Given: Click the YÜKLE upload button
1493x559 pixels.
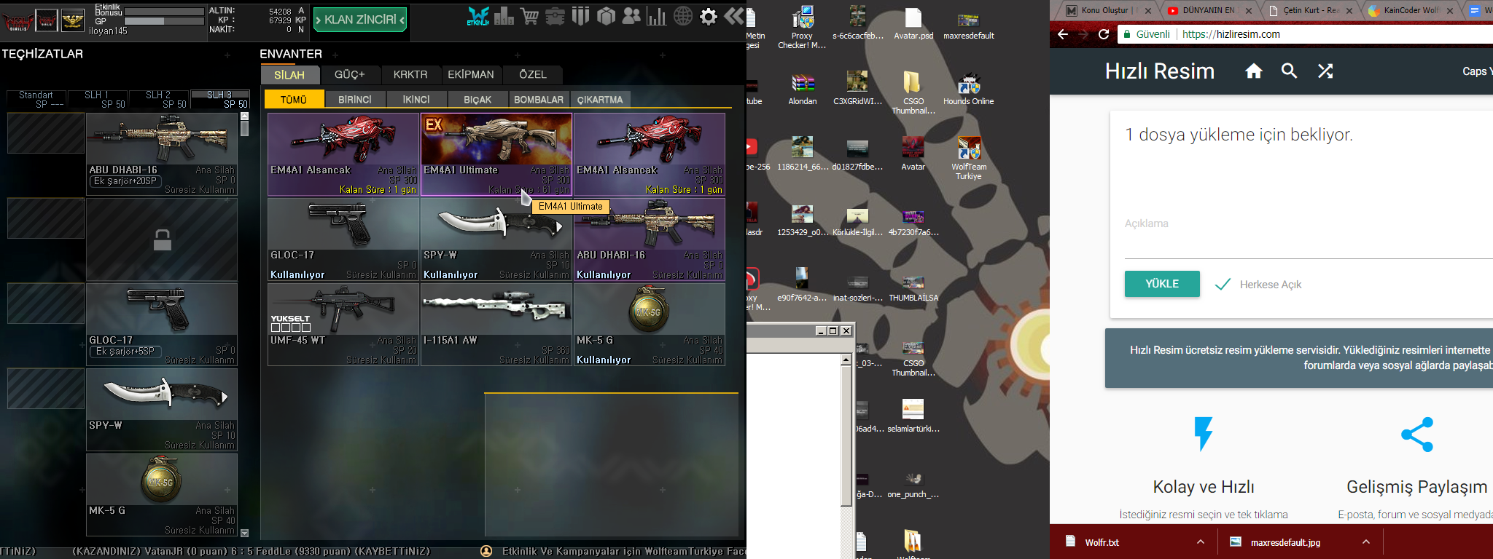Looking at the screenshot, I should [x=1162, y=284].
